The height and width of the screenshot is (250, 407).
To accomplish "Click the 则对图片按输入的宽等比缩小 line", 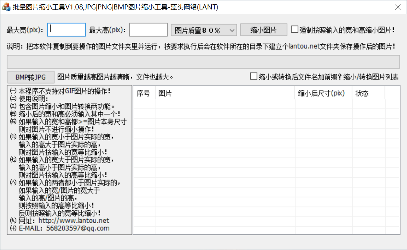I will click(63, 152).
